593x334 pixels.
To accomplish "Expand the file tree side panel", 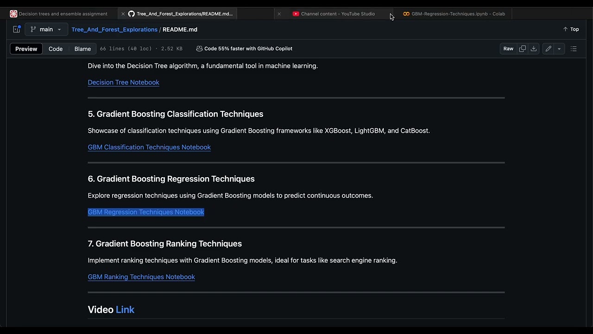I will pos(17,29).
